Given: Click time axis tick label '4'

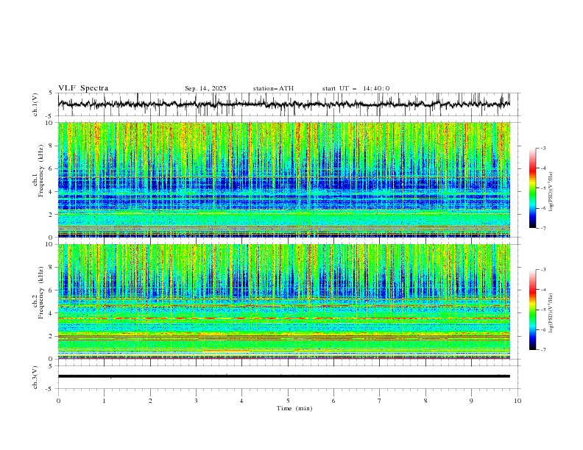Looking at the screenshot, I should tap(241, 401).
